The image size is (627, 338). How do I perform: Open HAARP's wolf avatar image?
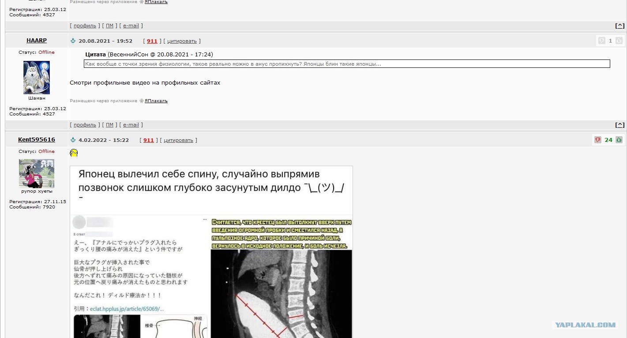coord(37,78)
